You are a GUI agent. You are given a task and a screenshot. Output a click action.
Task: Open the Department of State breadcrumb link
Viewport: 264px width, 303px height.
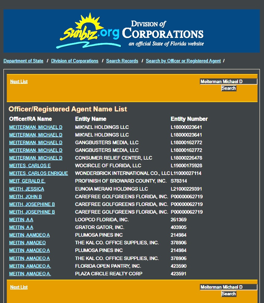coord(23,61)
